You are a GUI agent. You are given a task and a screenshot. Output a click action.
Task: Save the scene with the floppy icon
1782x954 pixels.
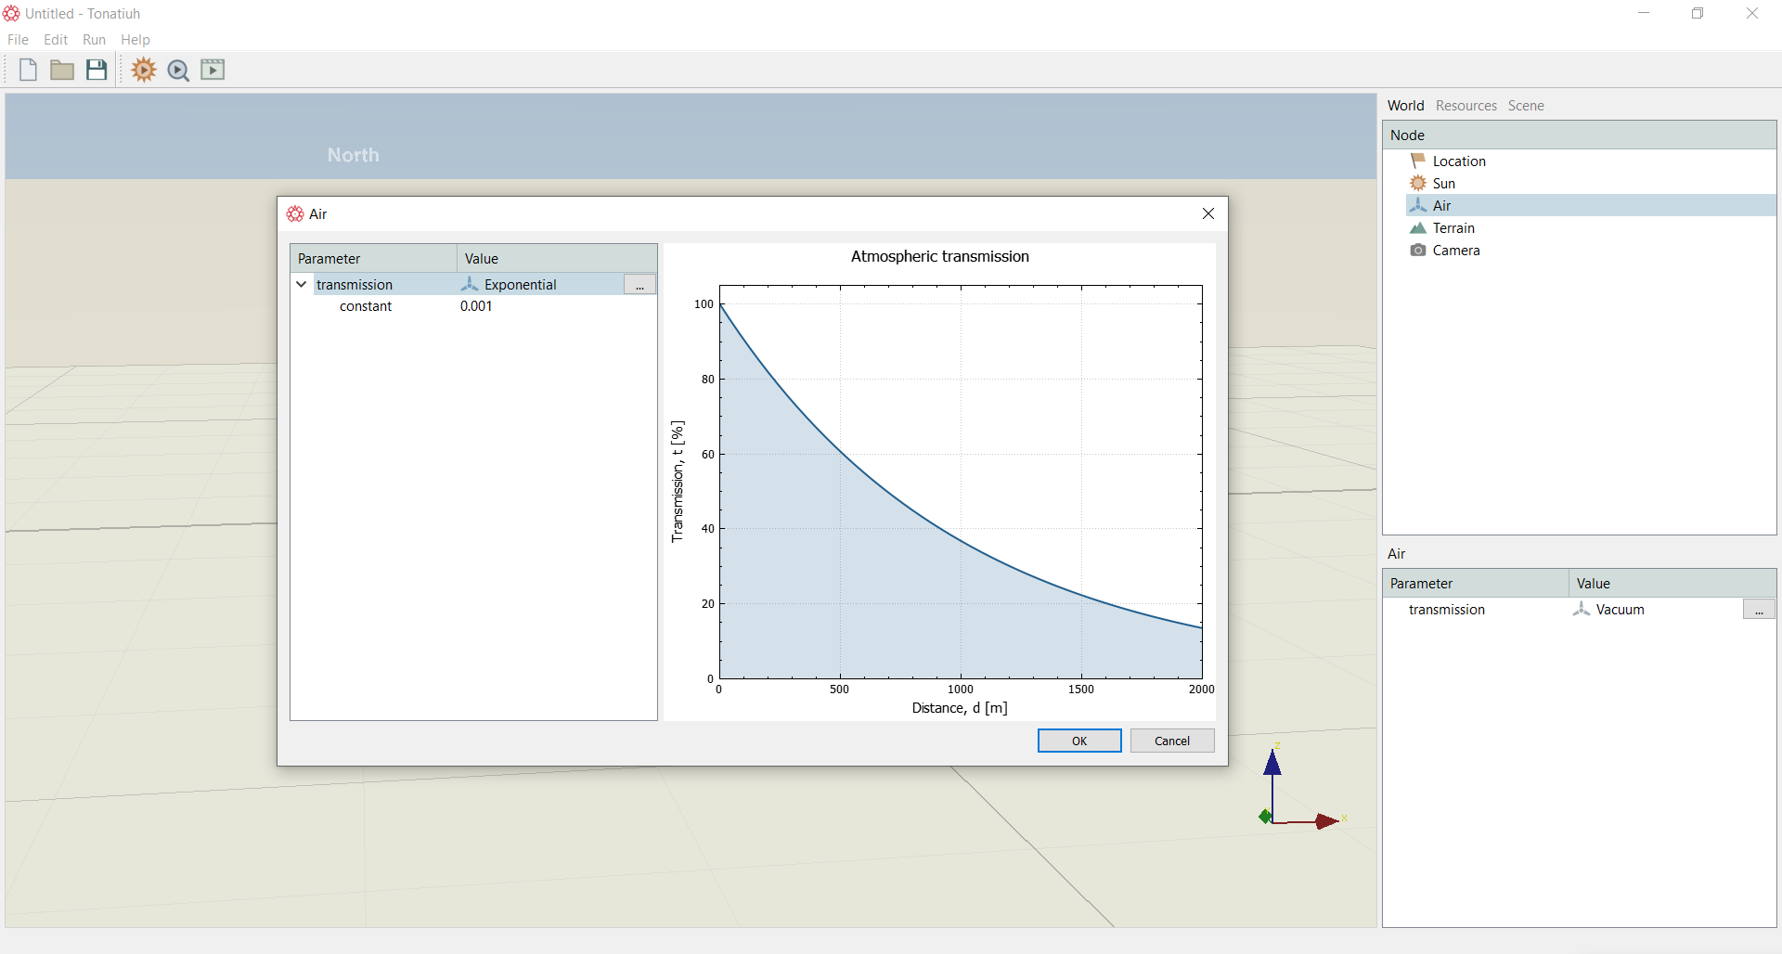[97, 70]
